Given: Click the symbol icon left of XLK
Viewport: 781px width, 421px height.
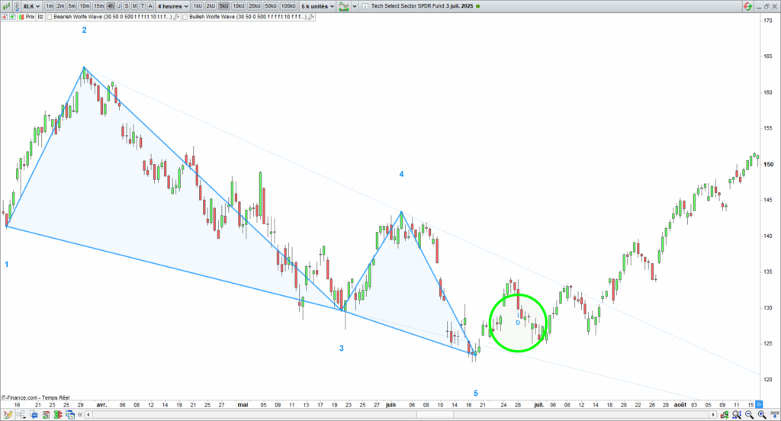Looking at the screenshot, I should [x=18, y=6].
